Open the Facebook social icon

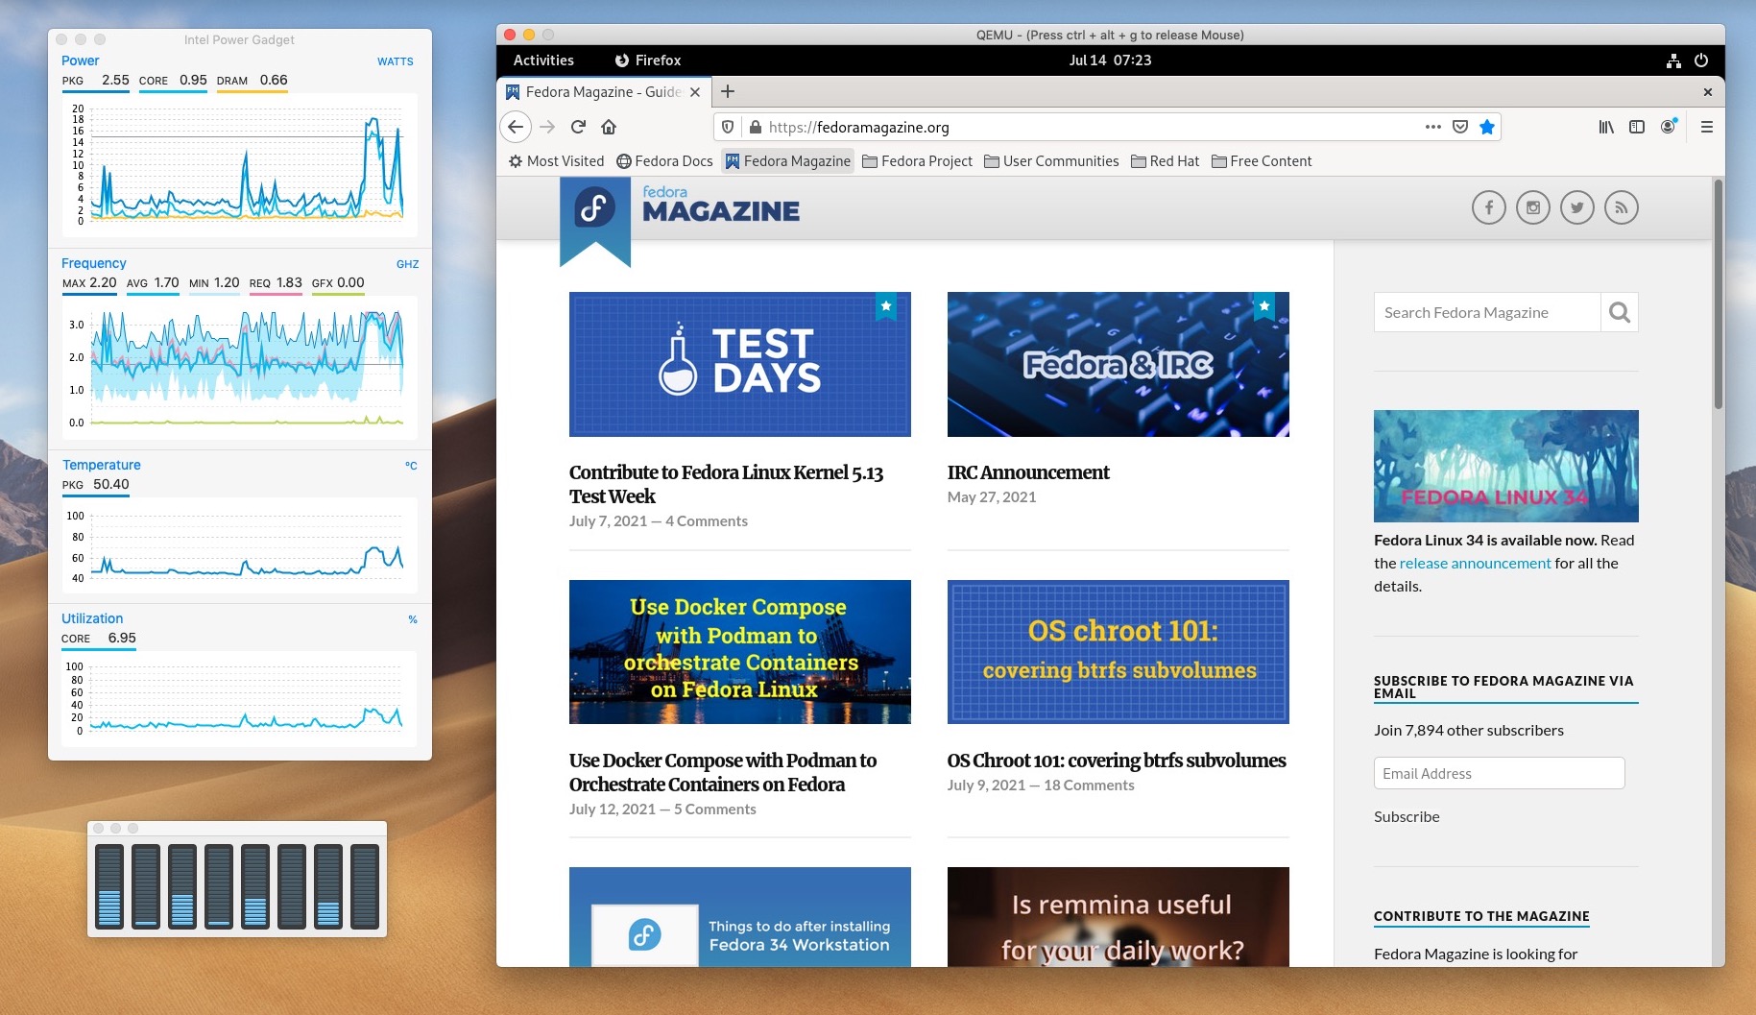pos(1489,207)
